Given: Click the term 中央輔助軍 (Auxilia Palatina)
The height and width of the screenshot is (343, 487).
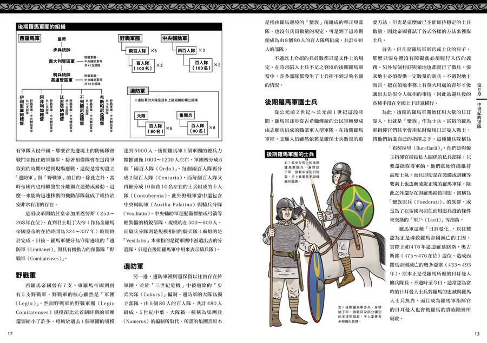Looking at the screenshot, I should 159,205.
